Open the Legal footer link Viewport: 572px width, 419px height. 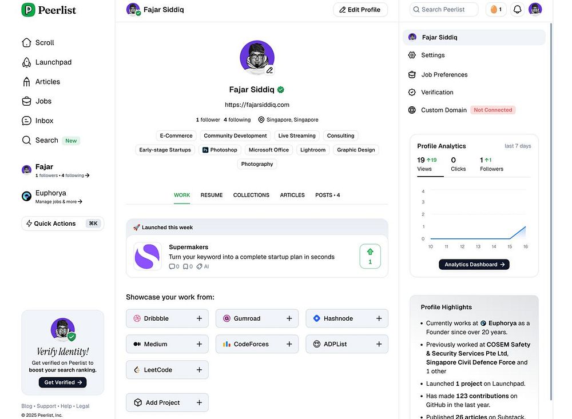83,406
